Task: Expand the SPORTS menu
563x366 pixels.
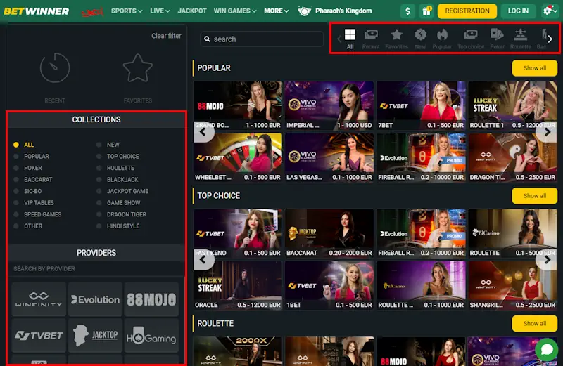Action: pos(127,11)
